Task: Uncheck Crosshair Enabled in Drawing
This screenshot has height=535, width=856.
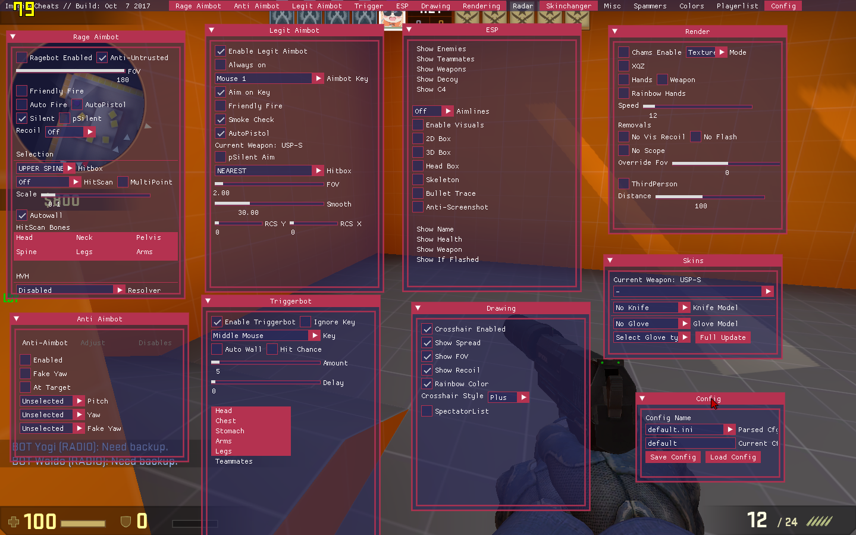Action: 427,328
